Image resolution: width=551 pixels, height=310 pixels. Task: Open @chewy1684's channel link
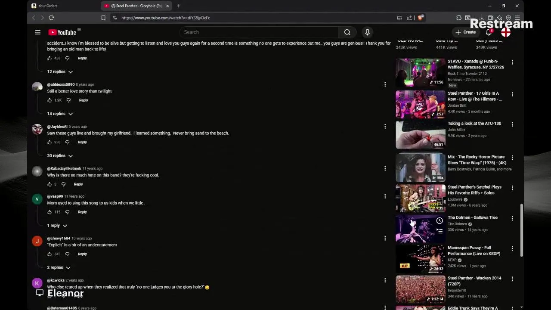coord(59,238)
